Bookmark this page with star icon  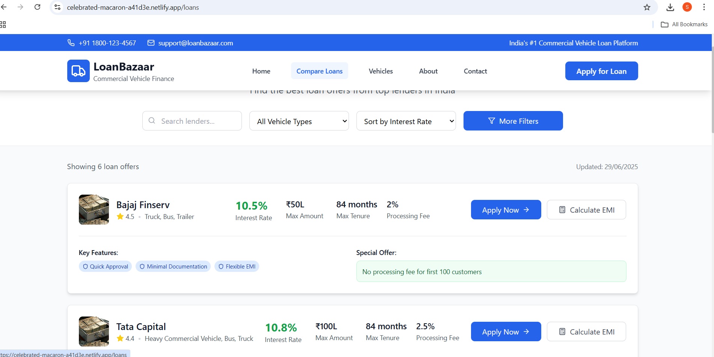click(647, 7)
